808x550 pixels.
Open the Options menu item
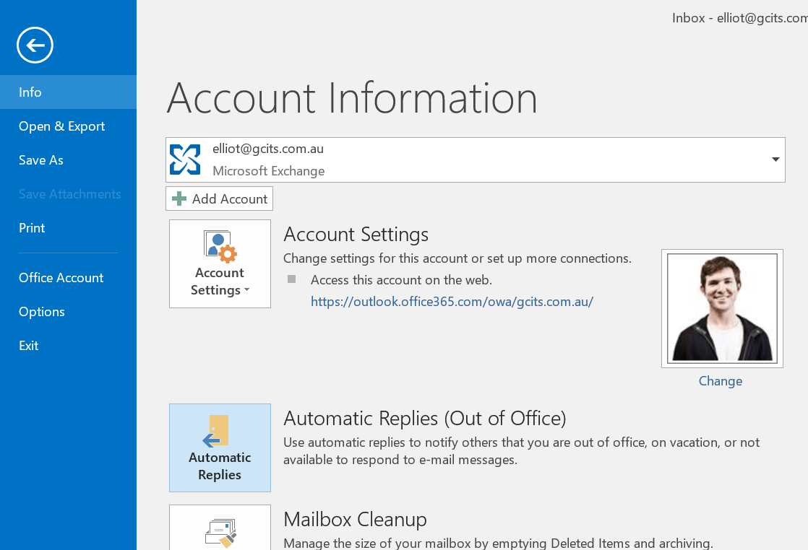[x=41, y=311]
